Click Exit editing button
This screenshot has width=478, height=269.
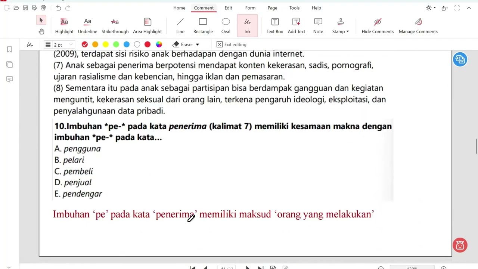tap(232, 44)
